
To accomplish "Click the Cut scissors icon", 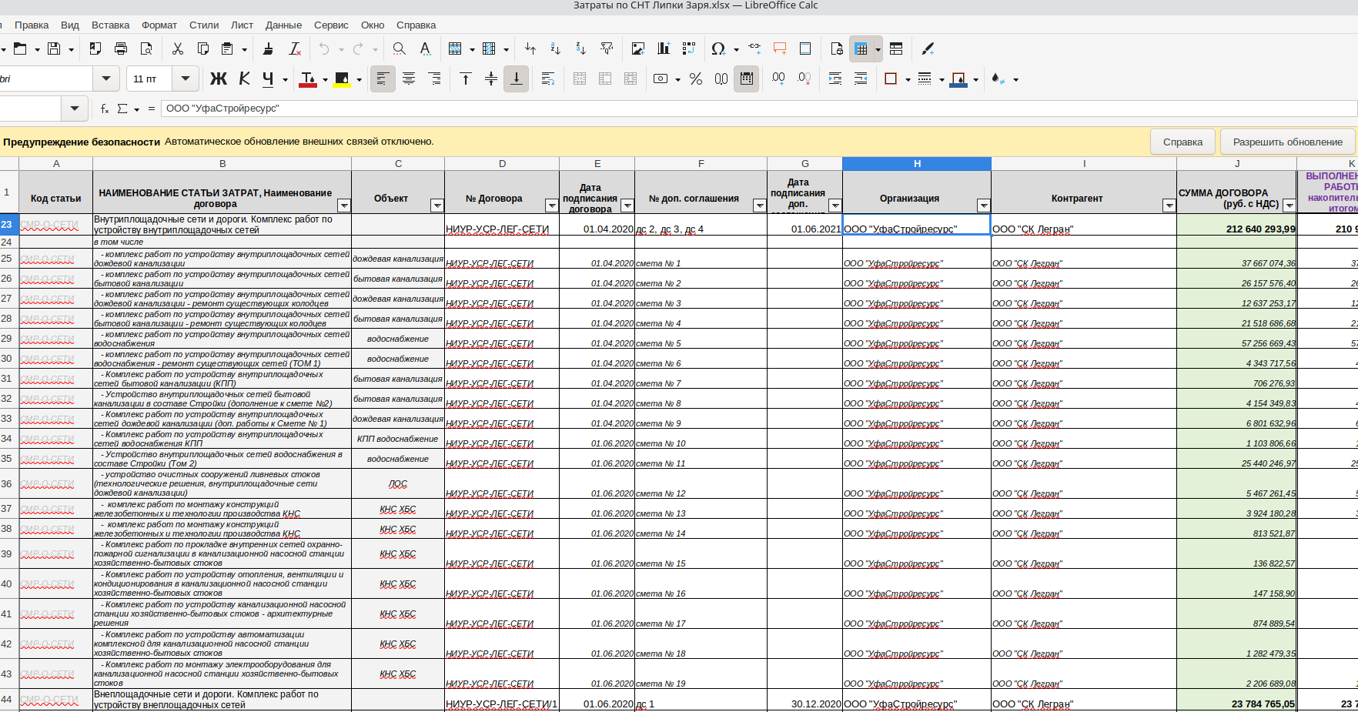I will pos(178,48).
